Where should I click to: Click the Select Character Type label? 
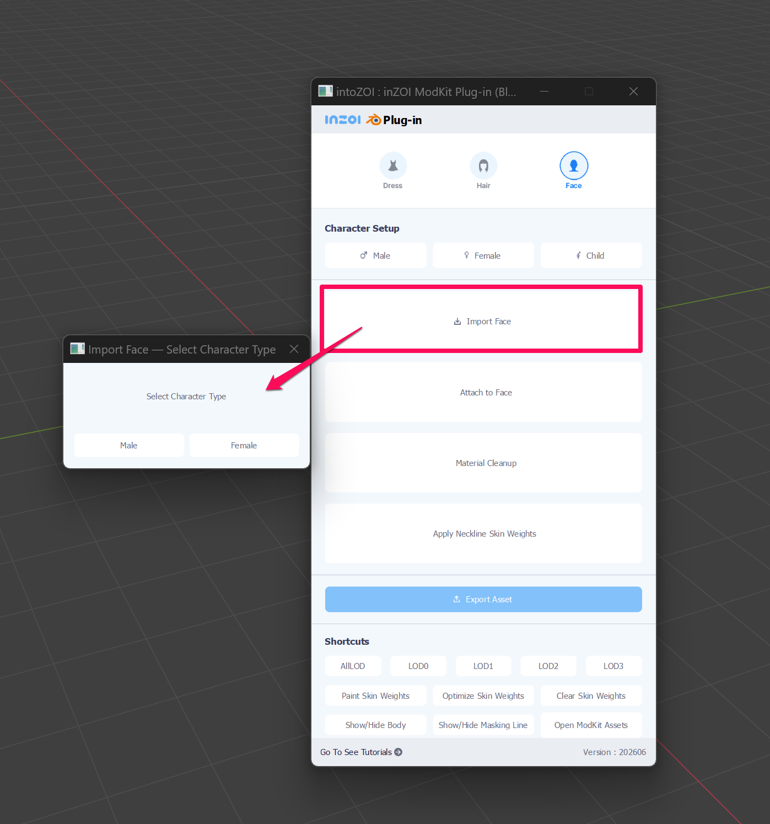(x=186, y=396)
